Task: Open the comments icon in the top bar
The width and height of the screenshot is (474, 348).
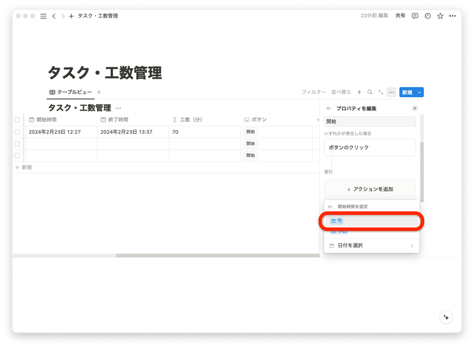Action: [414, 16]
